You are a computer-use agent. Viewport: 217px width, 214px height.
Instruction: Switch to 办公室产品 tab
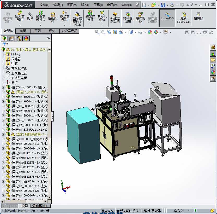(x=69, y=31)
